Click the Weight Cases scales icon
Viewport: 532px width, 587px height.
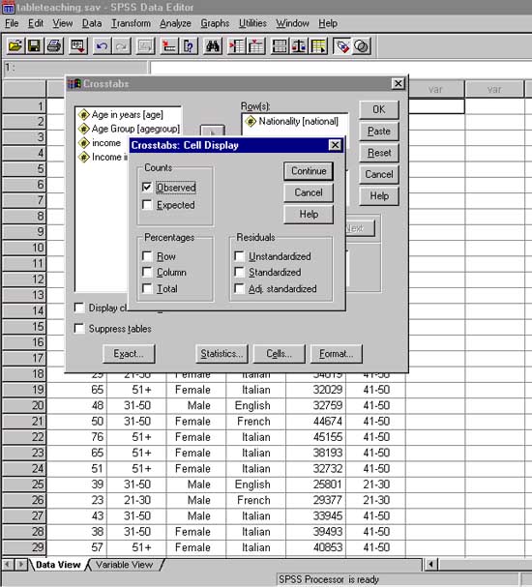coord(299,46)
